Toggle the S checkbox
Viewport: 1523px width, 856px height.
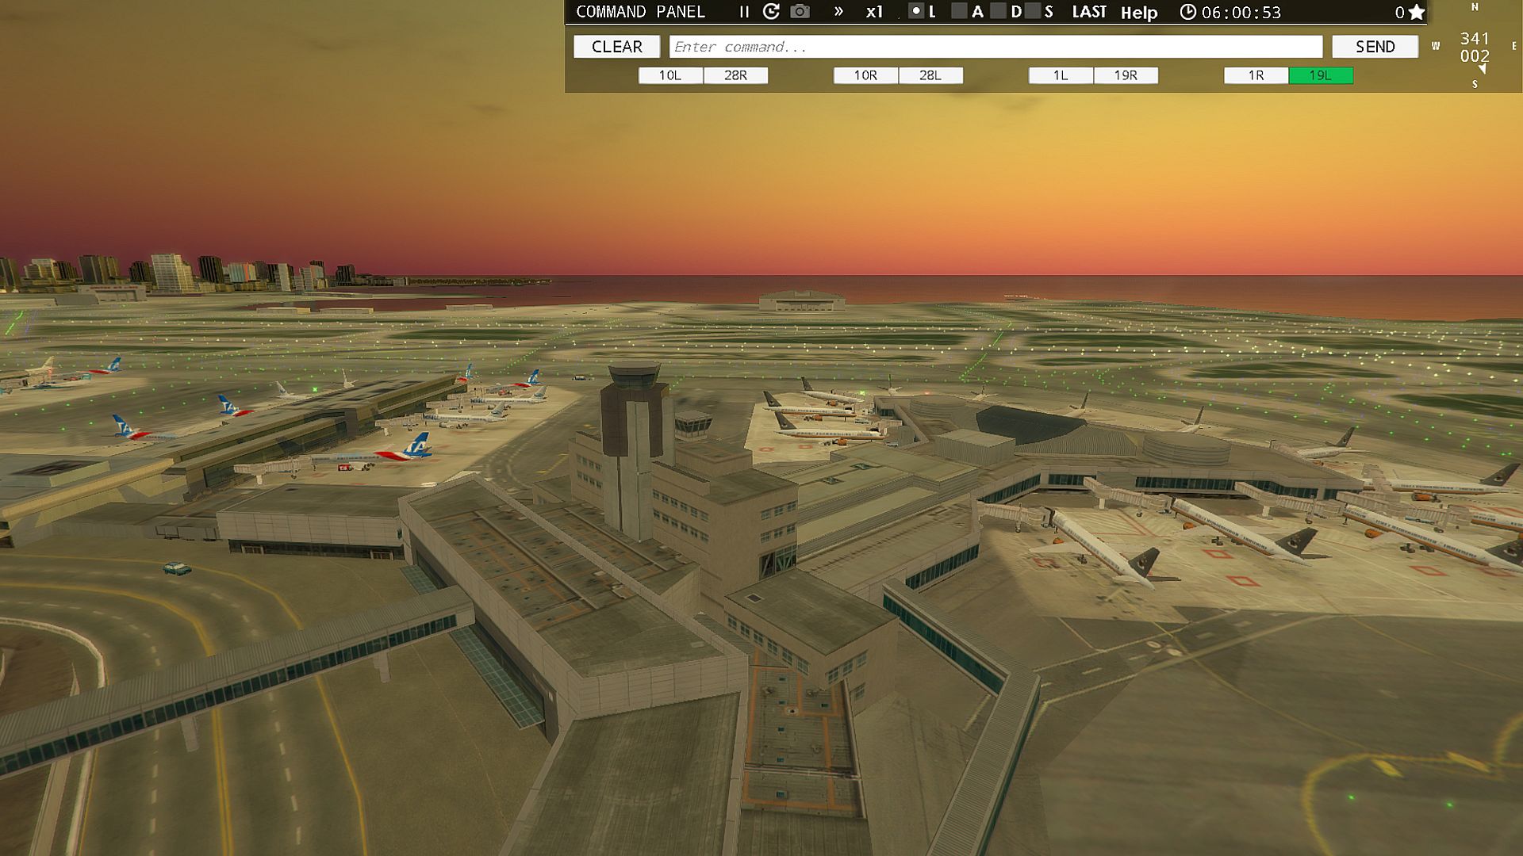(1032, 11)
